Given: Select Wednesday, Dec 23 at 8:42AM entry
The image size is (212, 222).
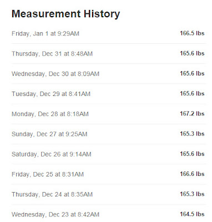Looking at the screenshot, I should (x=109, y=214).
